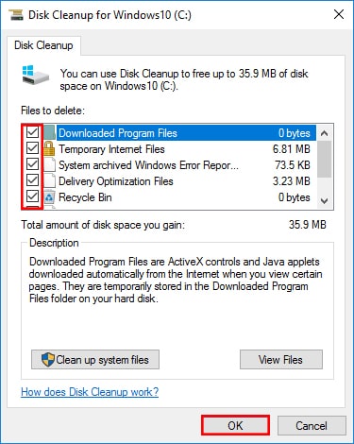Screen dimensions: 354x444
Task: Click OK to confirm the cleanup
Action: tap(235, 425)
